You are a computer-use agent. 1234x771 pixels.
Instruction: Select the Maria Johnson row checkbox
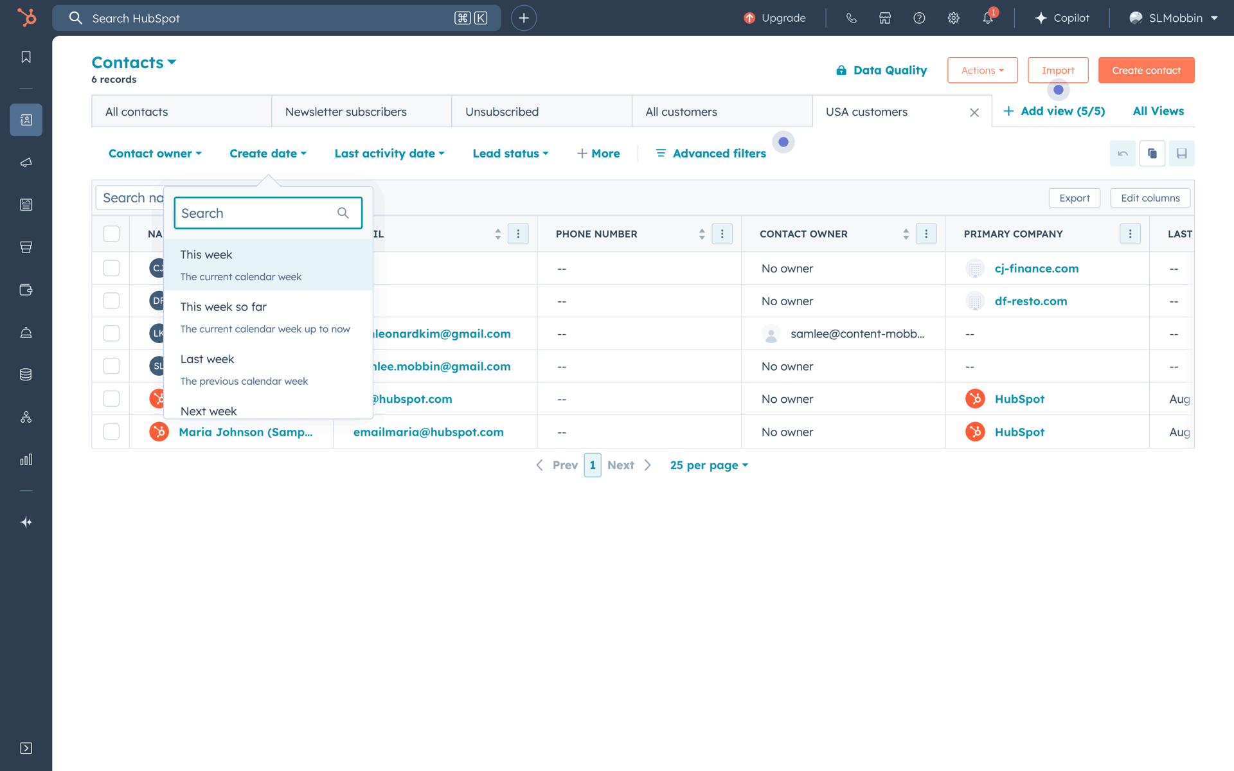[x=111, y=432]
